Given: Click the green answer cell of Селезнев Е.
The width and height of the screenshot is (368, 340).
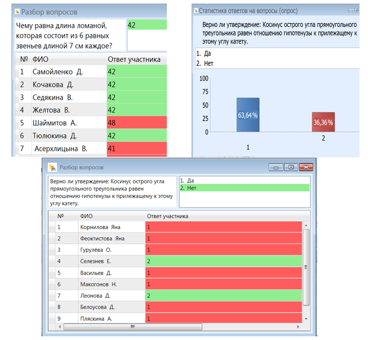Looking at the screenshot, I should (x=224, y=261).
